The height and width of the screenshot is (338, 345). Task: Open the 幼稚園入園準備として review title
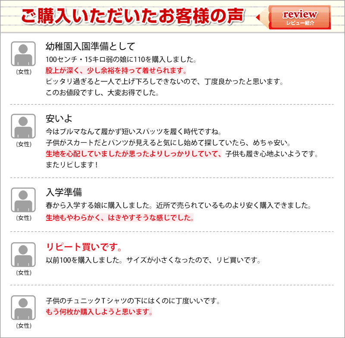click(x=91, y=46)
